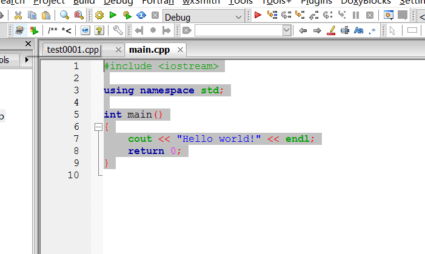This screenshot has width=425, height=254.
Task: Open DoxyBlocks CHM help icon
Action: coord(99,30)
